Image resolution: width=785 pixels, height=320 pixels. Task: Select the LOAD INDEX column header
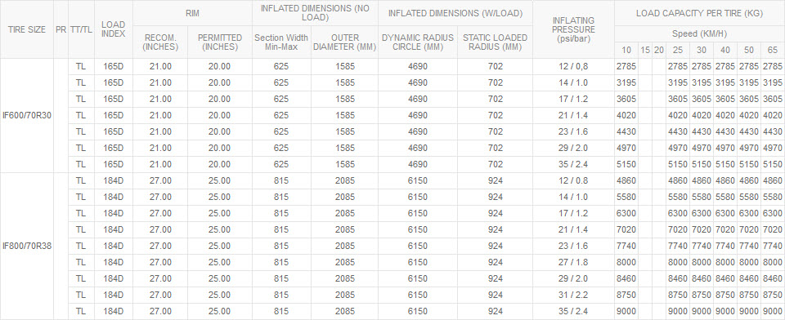[x=113, y=29]
